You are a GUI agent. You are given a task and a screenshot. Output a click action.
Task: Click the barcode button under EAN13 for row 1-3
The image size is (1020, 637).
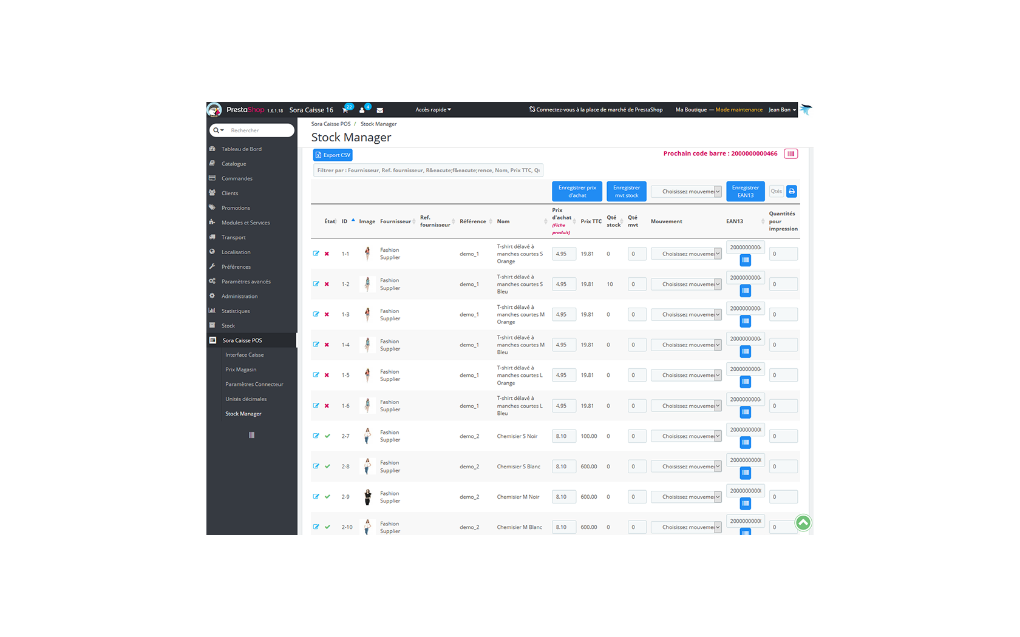click(746, 321)
